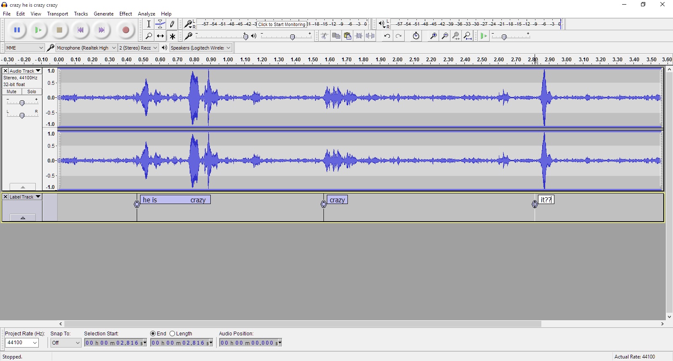Select the End radio button
The height and width of the screenshot is (361, 673).
click(153, 334)
